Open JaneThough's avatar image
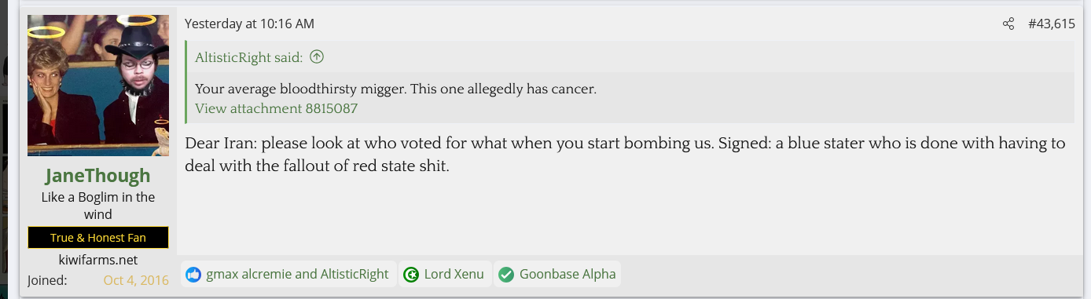This screenshot has width=1091, height=299. (x=98, y=86)
